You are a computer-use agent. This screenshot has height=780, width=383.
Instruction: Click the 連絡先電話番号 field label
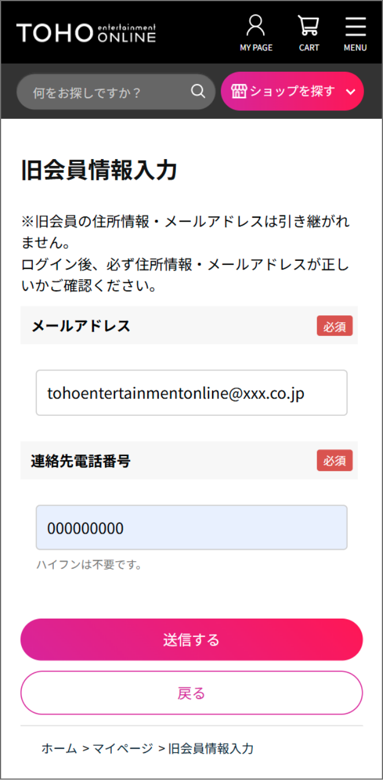(x=81, y=461)
